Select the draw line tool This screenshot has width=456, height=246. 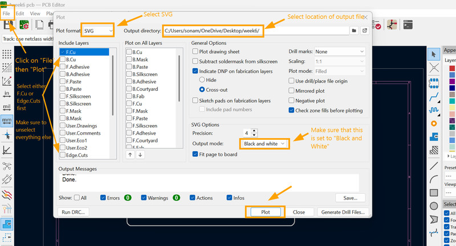[434, 166]
